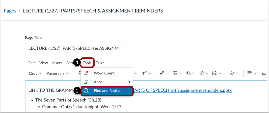Select Word Count in Tools menu
This screenshot has width=269, height=113.
coord(107,73)
